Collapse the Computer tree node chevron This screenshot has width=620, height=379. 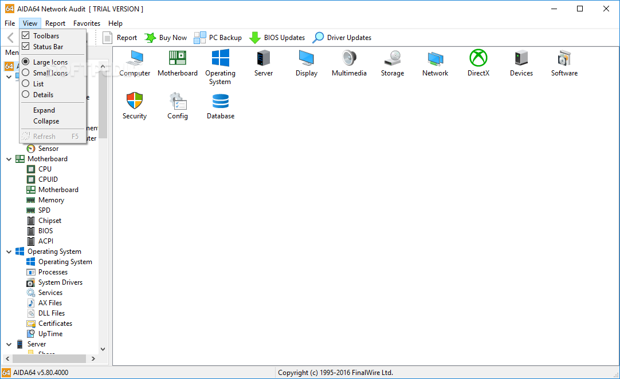point(9,77)
